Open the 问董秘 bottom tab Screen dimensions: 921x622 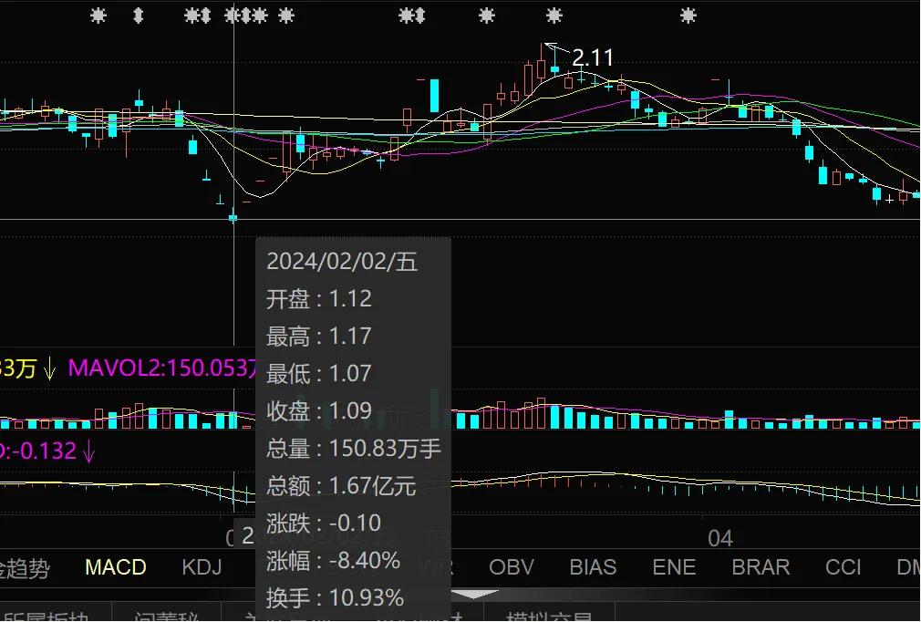[166, 616]
